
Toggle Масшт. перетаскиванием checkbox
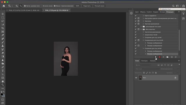coord(55,6)
